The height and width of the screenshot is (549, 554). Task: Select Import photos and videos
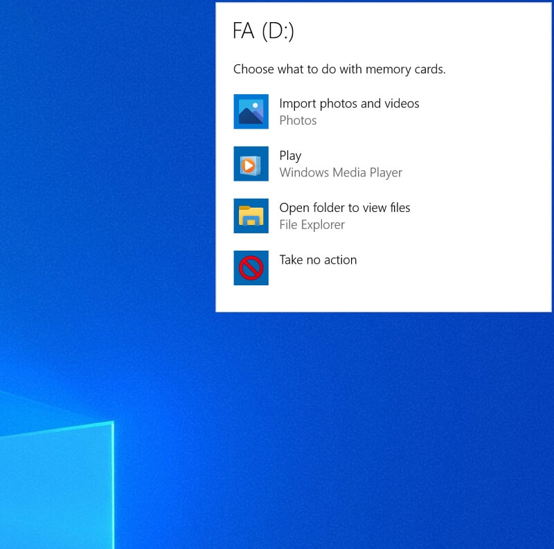point(349,104)
